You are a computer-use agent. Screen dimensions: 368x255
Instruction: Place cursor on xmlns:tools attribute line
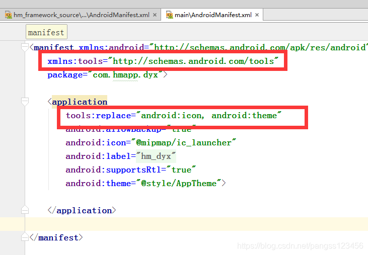tap(163, 61)
